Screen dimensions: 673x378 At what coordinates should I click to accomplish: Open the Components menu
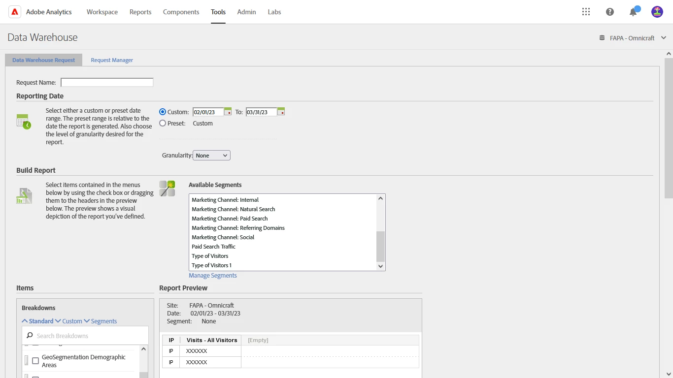(x=181, y=12)
